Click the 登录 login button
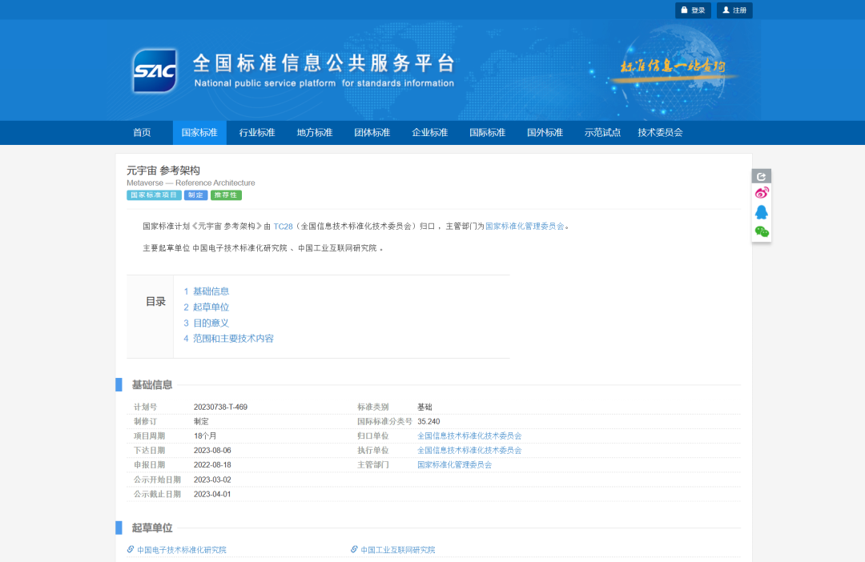This screenshot has height=562, width=865. (693, 10)
